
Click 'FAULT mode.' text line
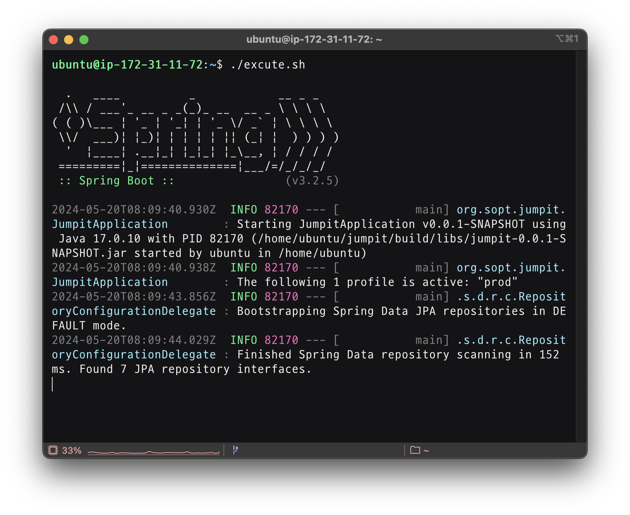tap(89, 325)
